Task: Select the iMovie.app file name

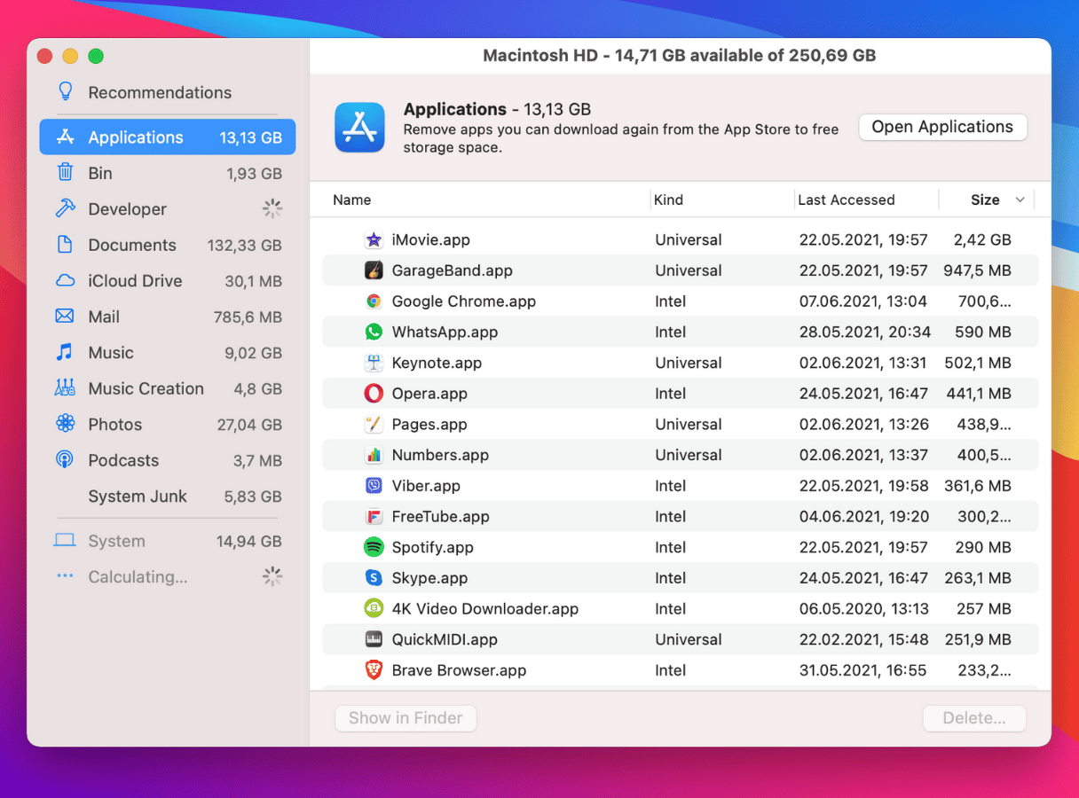Action: click(431, 239)
